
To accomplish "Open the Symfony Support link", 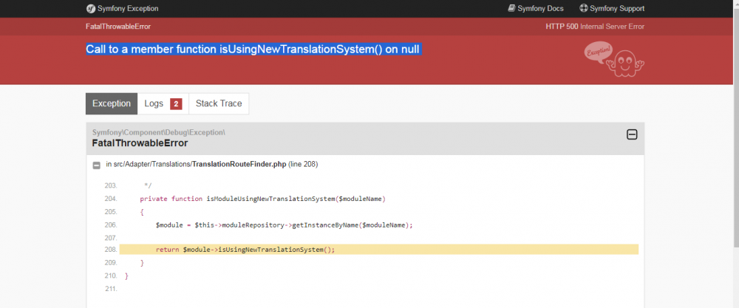I will [x=612, y=8].
